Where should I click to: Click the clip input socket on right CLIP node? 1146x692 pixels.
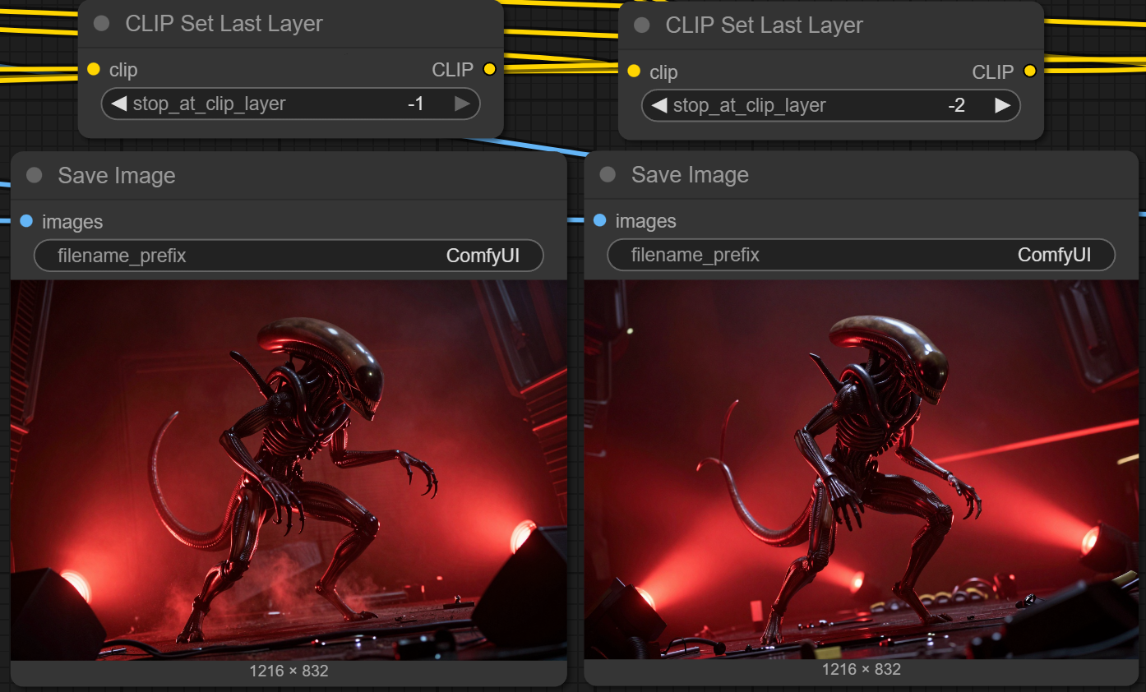click(633, 71)
